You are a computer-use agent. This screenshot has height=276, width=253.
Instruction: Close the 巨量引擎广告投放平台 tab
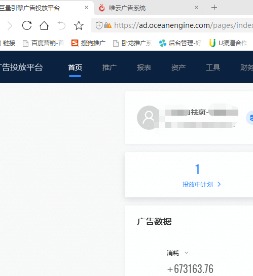point(86,8)
